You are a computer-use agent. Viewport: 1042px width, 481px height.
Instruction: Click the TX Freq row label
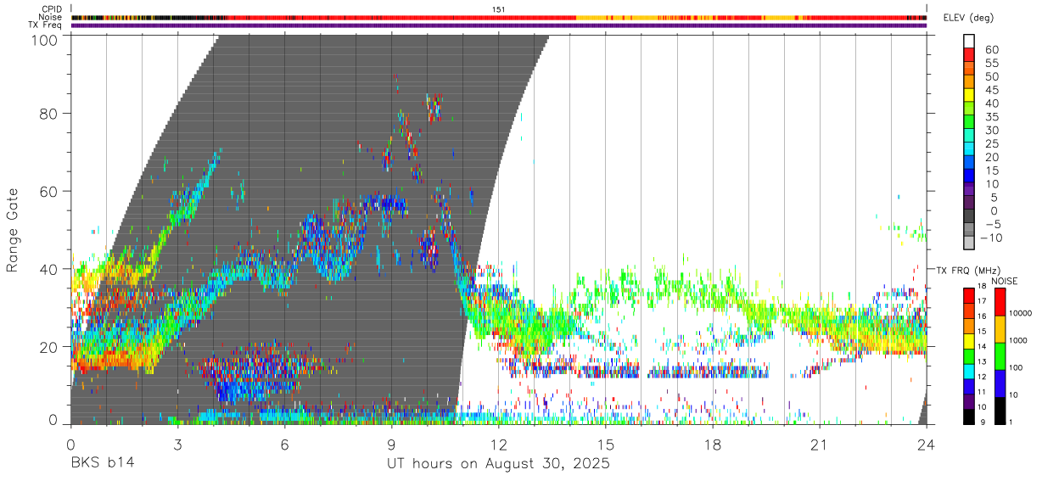(x=47, y=25)
